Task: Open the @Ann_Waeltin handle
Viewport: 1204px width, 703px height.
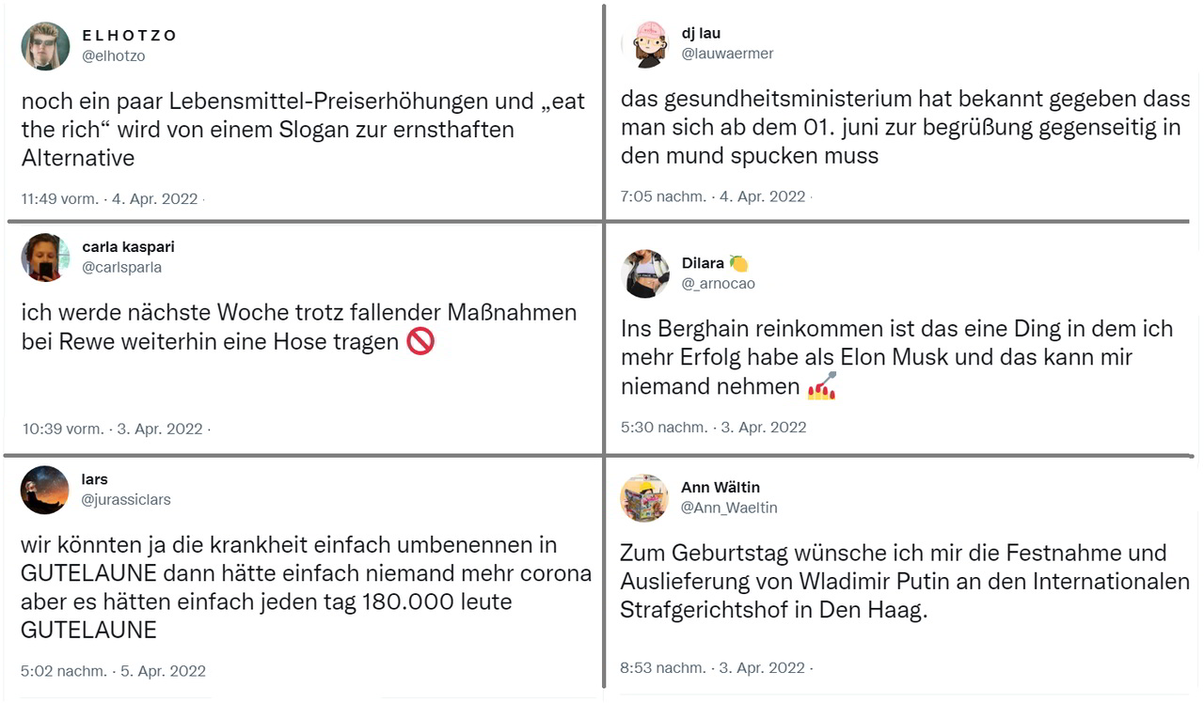Action: (x=729, y=508)
